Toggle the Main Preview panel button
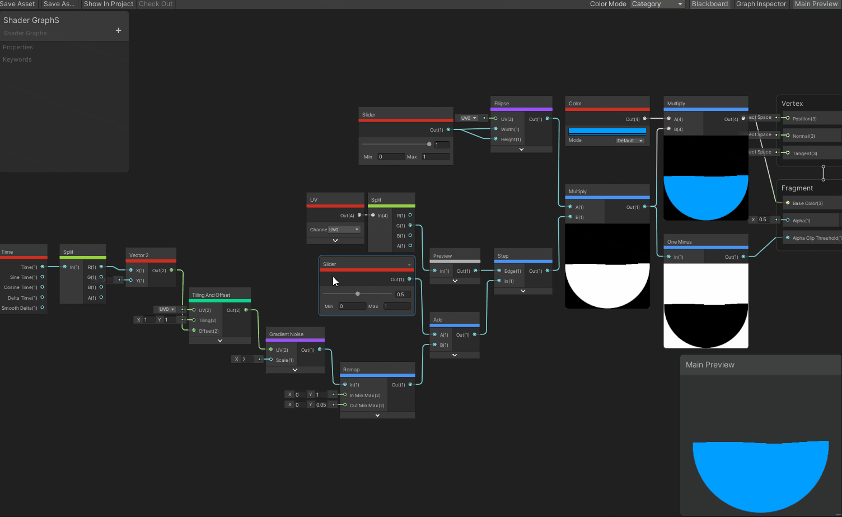The image size is (842, 517). click(816, 4)
